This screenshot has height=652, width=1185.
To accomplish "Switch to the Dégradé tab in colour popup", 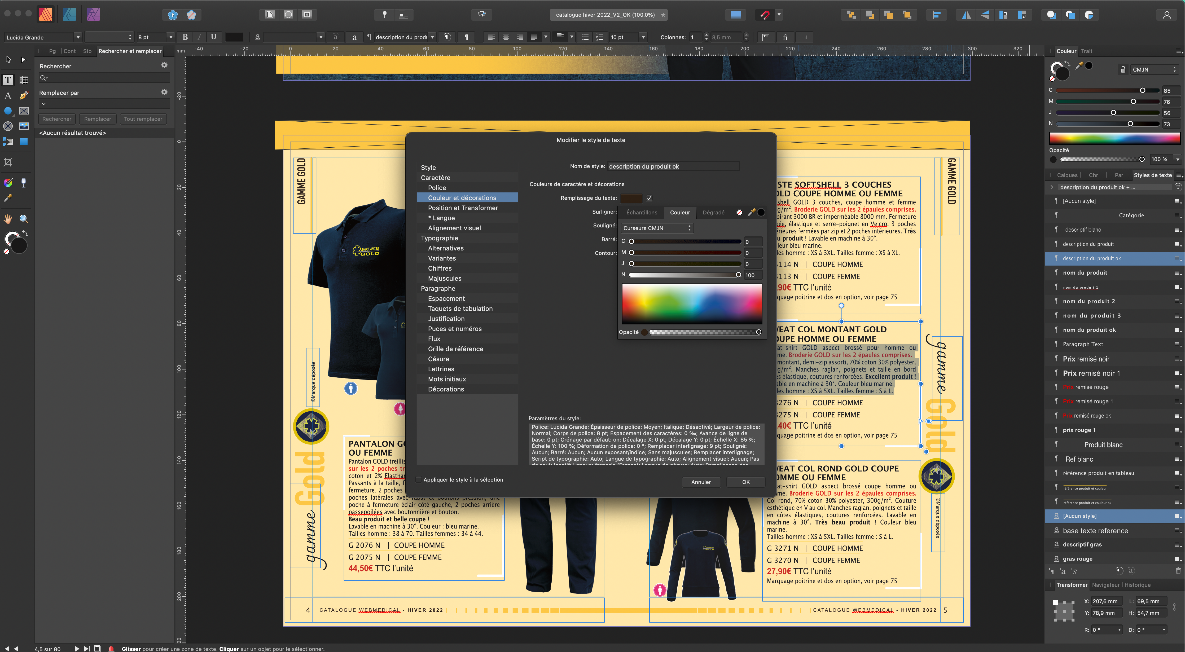I will tap(713, 212).
